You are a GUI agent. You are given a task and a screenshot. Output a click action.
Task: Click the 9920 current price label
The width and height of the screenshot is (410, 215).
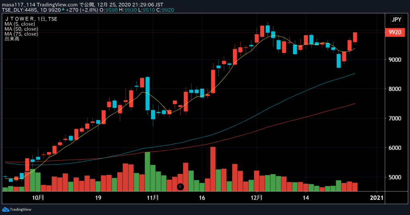pyautogui.click(x=395, y=32)
